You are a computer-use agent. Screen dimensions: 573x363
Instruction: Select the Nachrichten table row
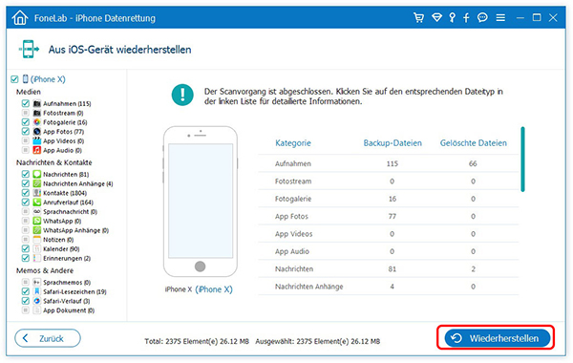tap(389, 268)
